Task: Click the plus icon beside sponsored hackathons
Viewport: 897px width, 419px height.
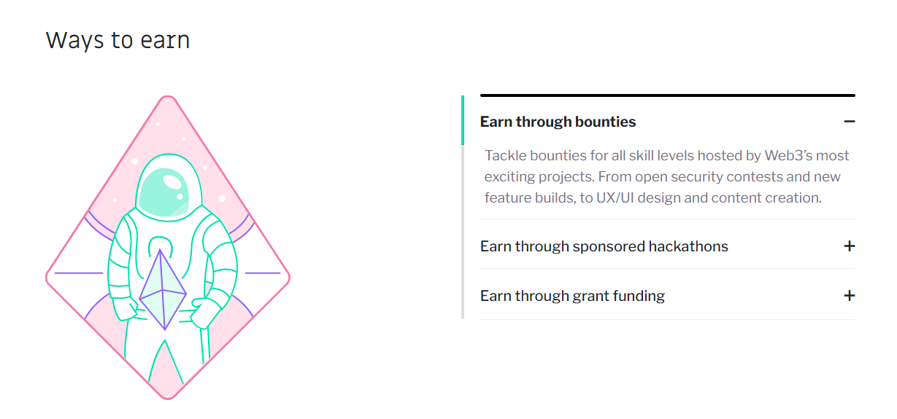Action: (x=849, y=246)
